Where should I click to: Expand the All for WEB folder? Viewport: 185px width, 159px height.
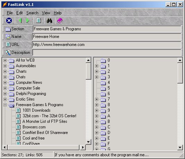5,60
